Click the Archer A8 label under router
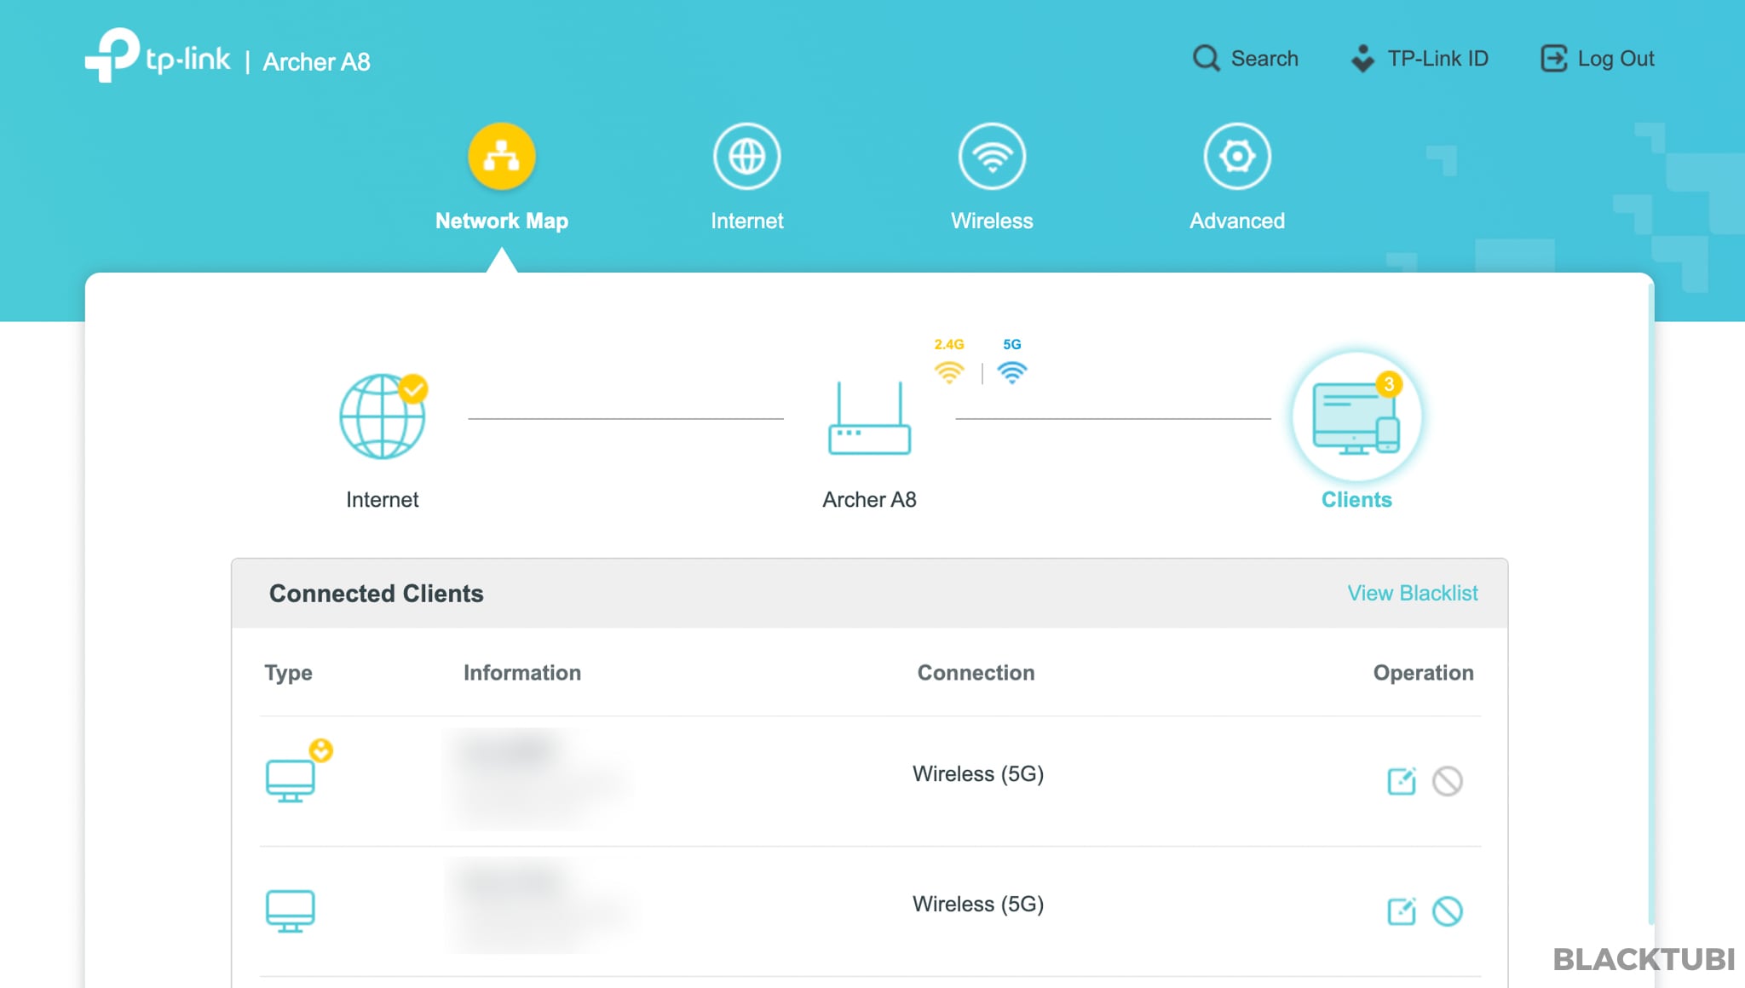Viewport: 1745px width, 988px height. point(869,500)
